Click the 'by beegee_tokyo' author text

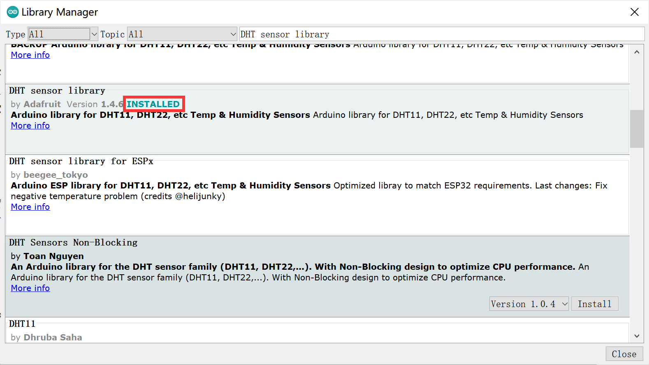[49, 175]
